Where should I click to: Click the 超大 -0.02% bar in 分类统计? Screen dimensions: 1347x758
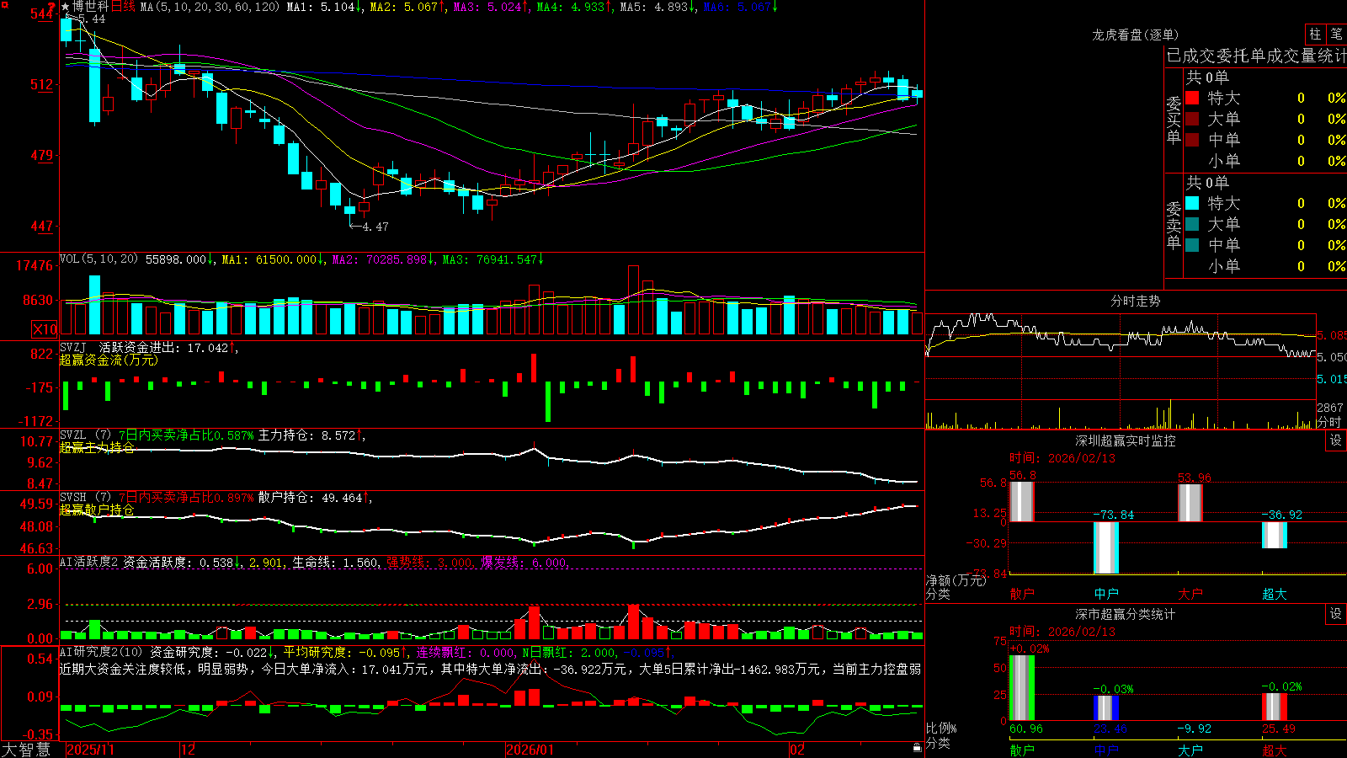[1275, 707]
